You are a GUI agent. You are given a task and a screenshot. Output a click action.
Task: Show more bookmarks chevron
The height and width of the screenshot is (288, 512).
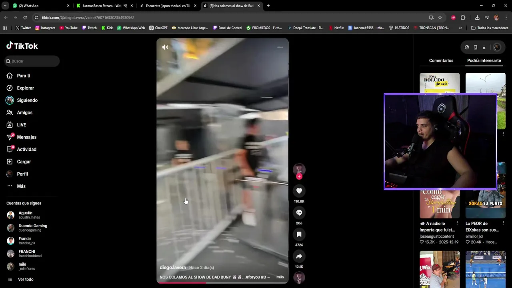coord(460,28)
